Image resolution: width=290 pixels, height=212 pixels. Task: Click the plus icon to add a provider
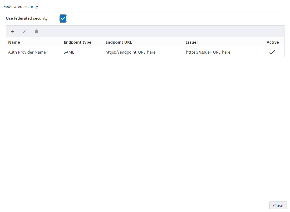(x=13, y=32)
